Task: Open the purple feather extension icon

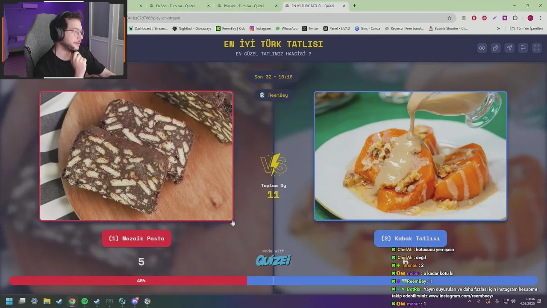Action: [x=494, y=18]
